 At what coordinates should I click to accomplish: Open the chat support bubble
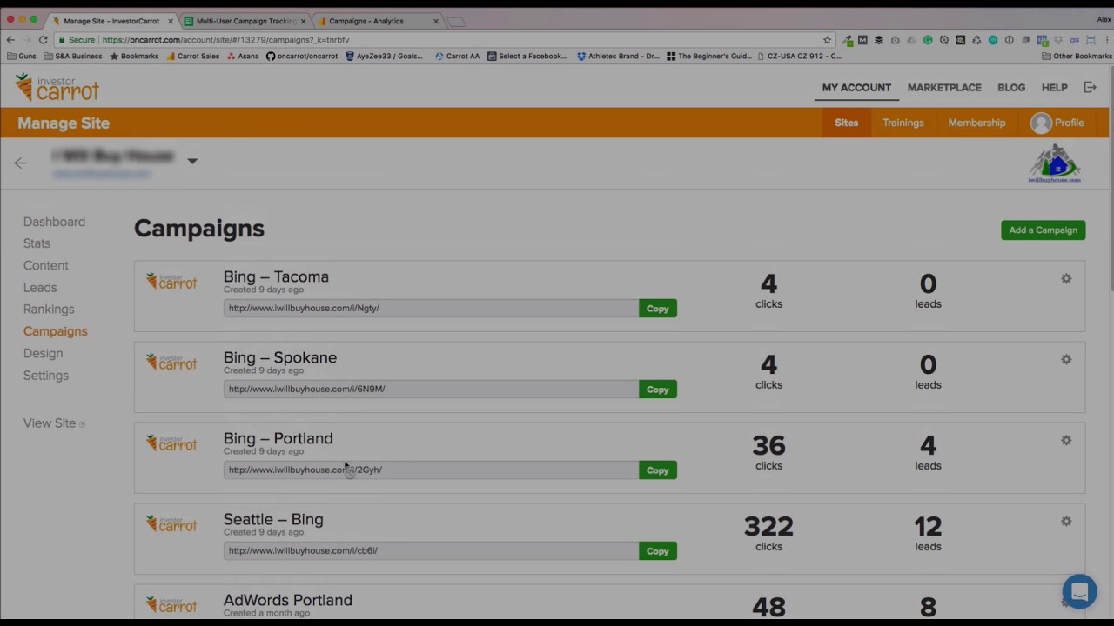1079,592
